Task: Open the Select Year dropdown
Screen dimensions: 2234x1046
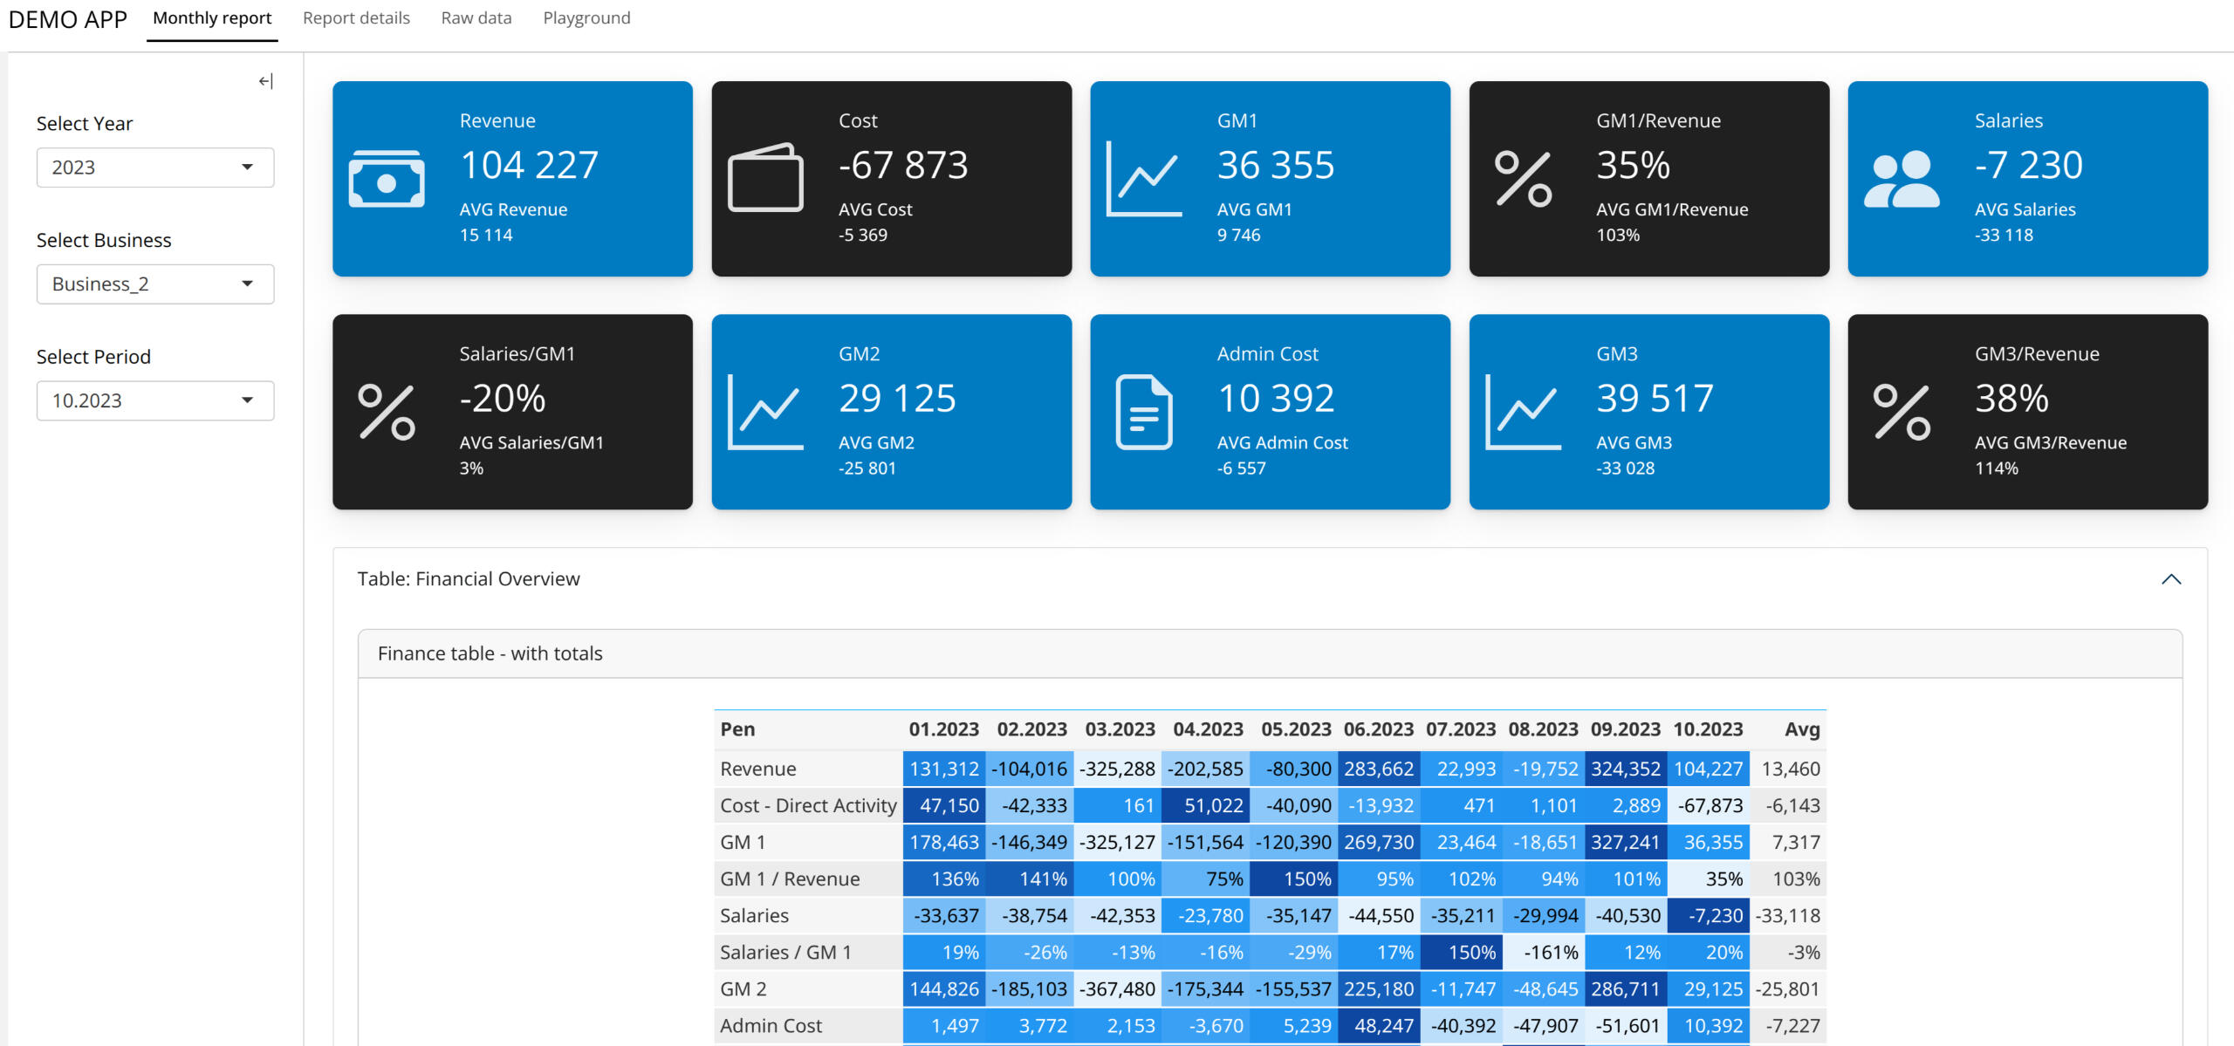Action: [x=155, y=167]
